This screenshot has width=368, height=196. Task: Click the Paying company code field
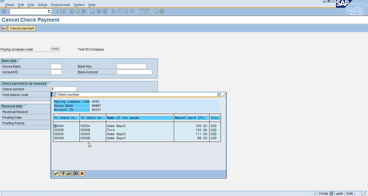click(55, 49)
